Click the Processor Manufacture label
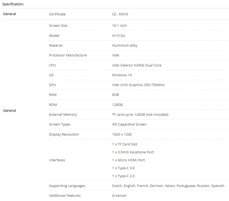229x201 pixels. point(68,55)
